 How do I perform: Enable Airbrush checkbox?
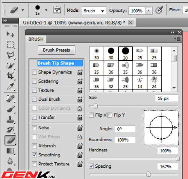click(34, 146)
